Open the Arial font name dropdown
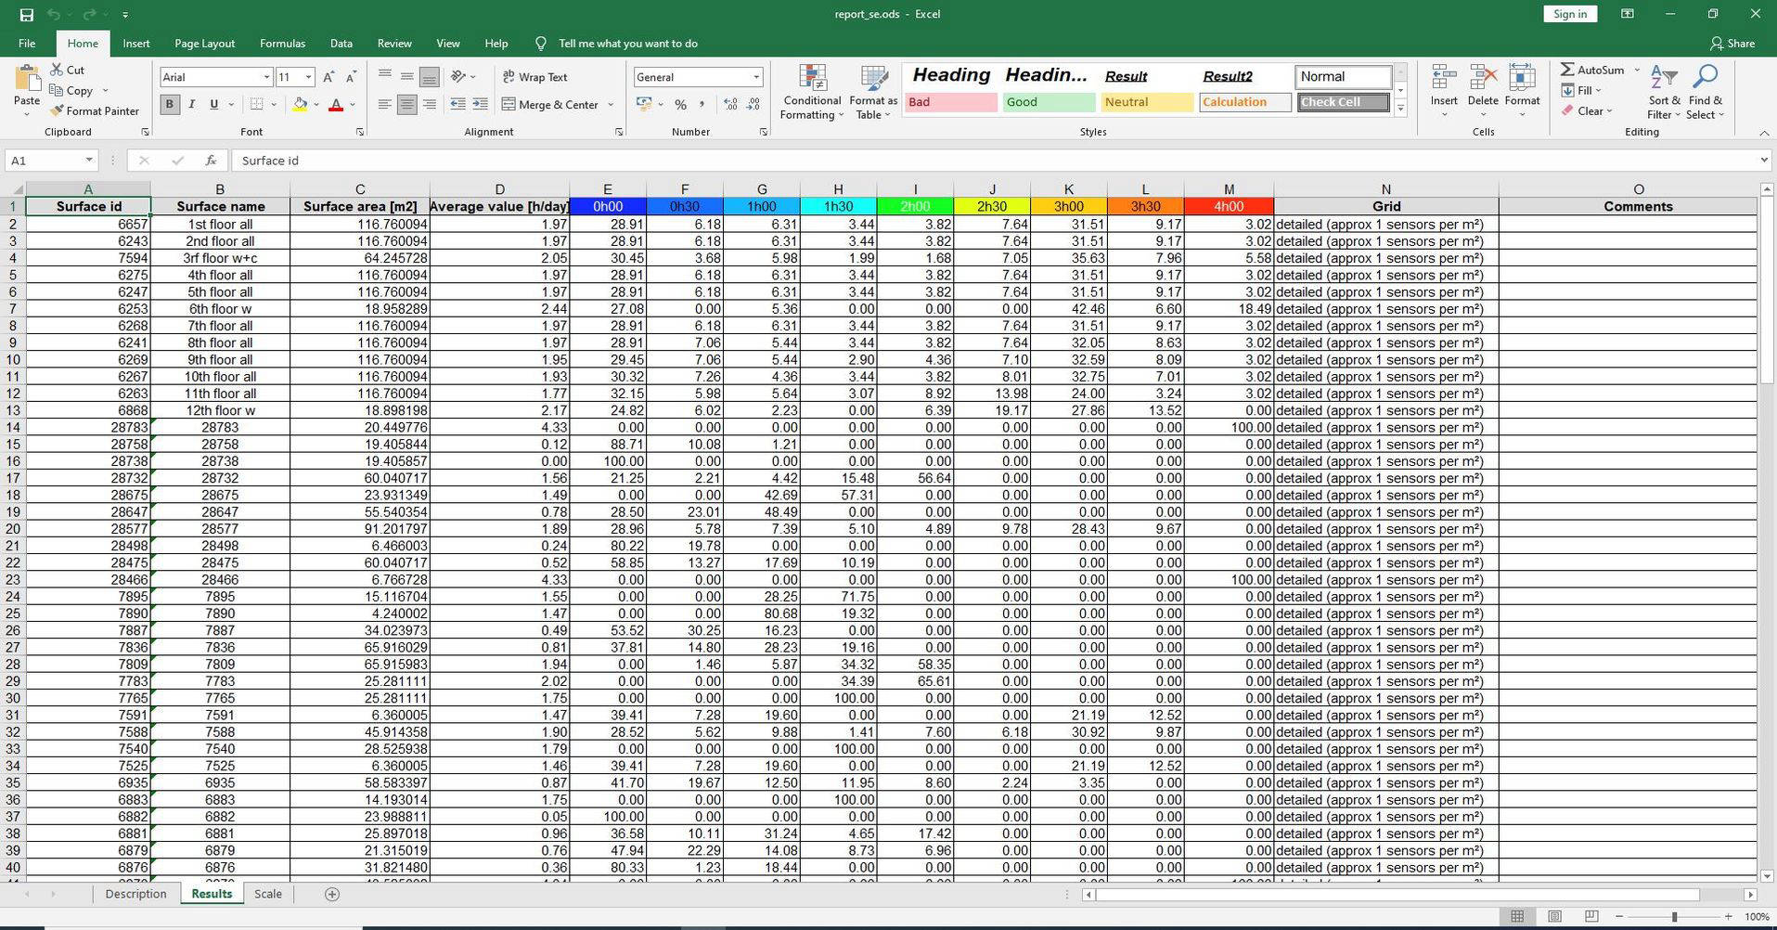 pos(266,77)
